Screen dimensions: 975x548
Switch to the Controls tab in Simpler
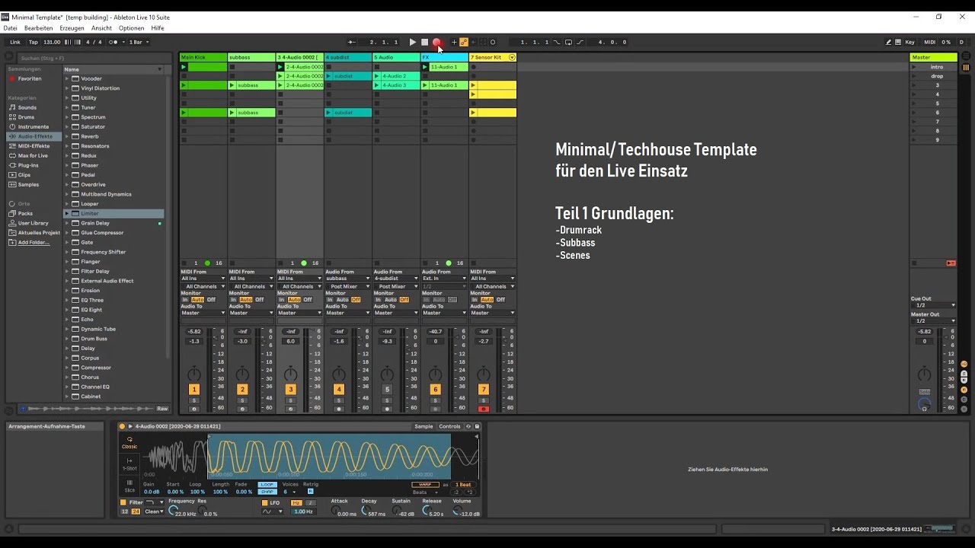click(449, 427)
